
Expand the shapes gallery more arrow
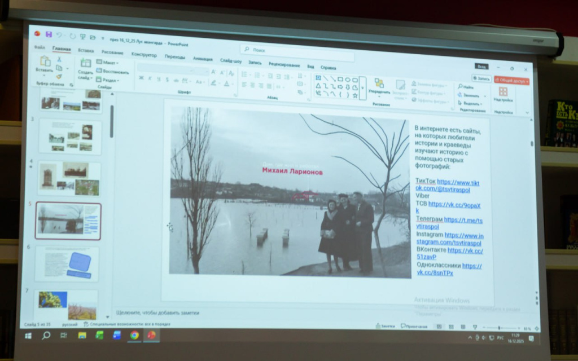point(362,88)
